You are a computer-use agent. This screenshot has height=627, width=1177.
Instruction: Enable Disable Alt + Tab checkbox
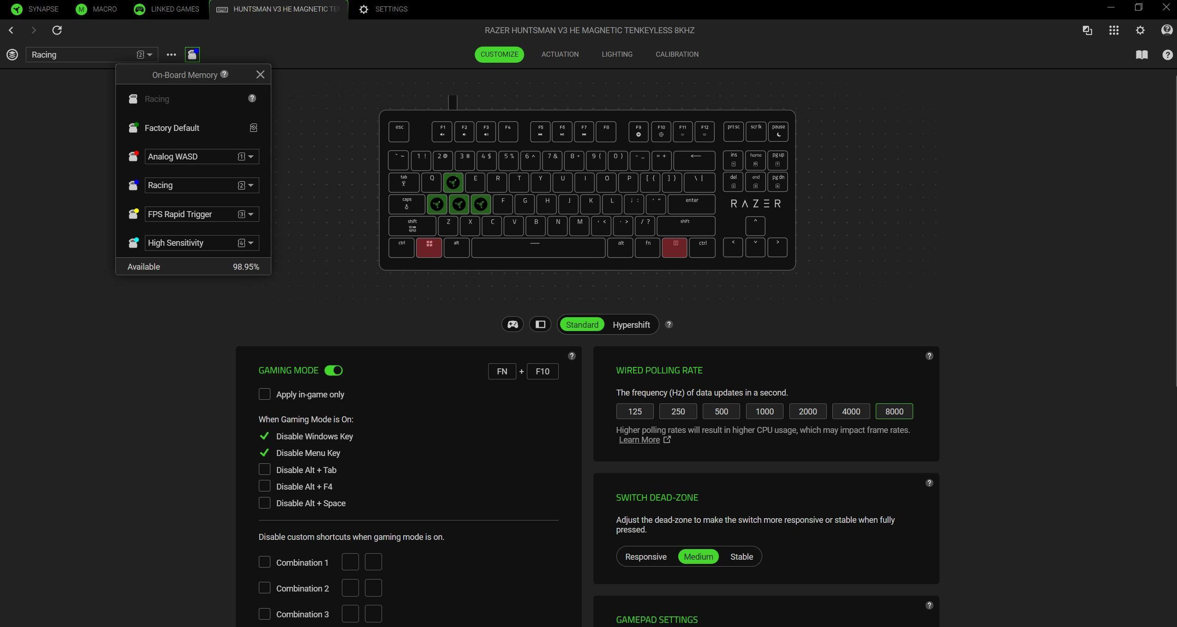coord(264,469)
